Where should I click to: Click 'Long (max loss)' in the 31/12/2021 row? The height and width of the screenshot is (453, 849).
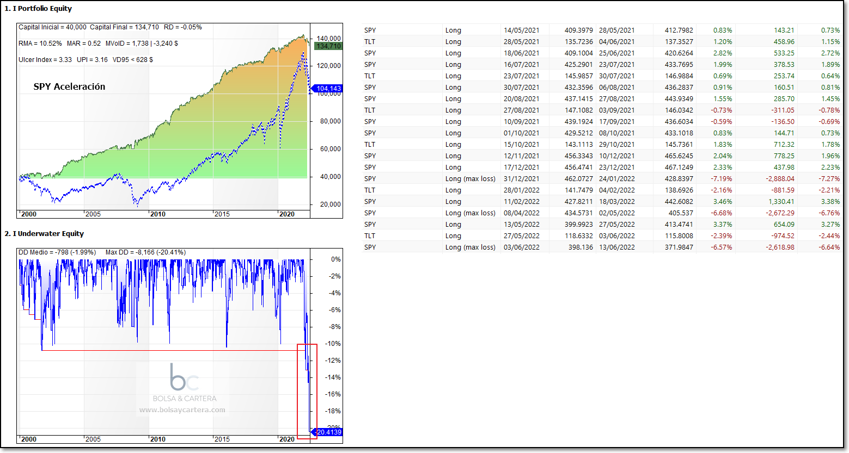471,179
